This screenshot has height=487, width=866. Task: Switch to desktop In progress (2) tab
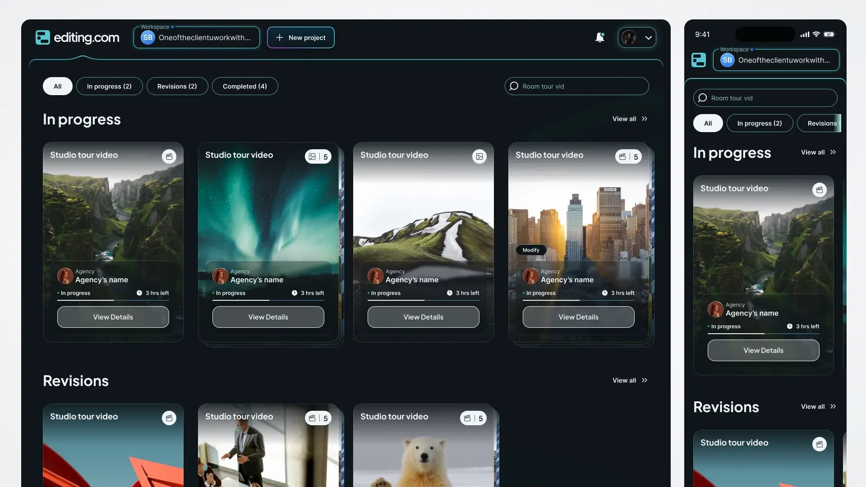pyautogui.click(x=109, y=86)
